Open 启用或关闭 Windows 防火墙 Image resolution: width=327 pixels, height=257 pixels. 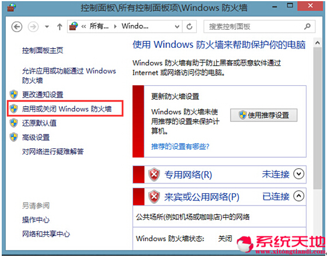click(x=67, y=109)
